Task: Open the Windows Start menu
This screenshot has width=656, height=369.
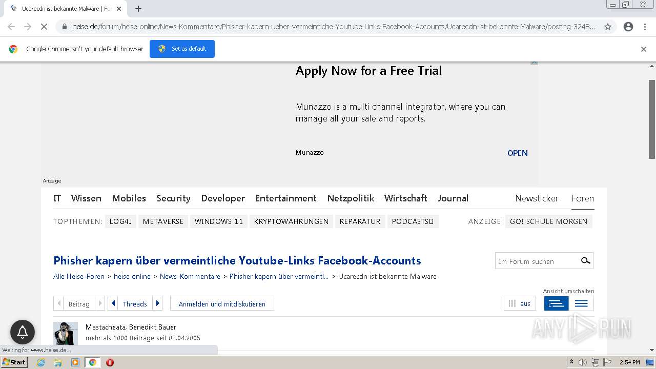Action: [14, 362]
